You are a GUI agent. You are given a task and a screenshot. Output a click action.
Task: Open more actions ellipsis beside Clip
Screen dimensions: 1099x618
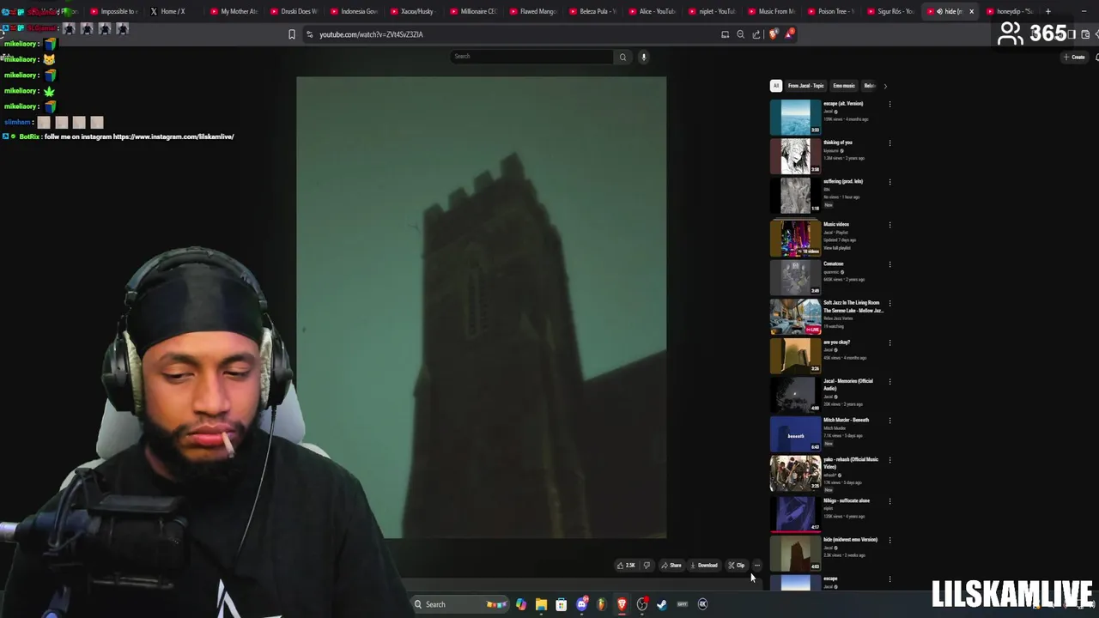(x=756, y=565)
